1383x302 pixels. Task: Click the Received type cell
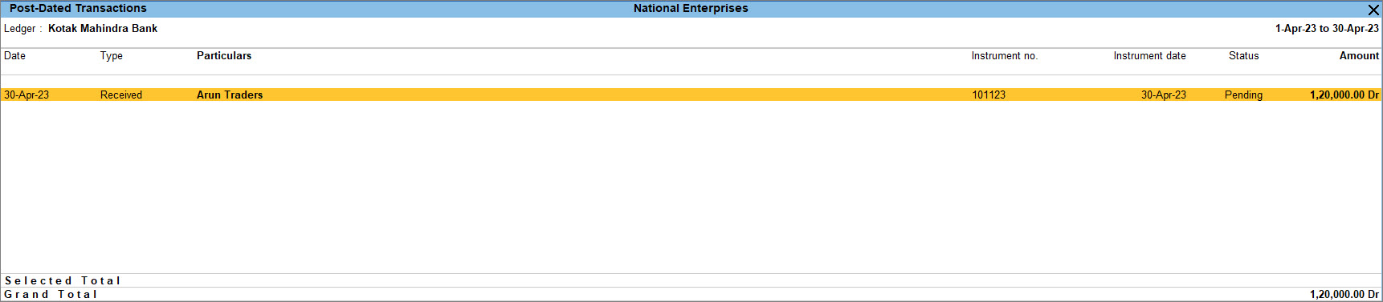121,95
